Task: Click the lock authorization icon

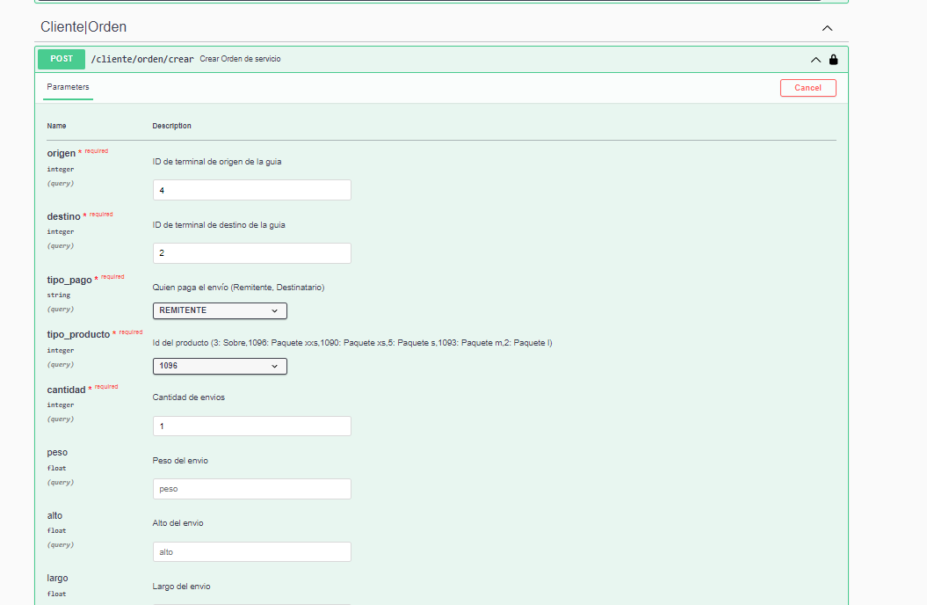Action: [833, 60]
